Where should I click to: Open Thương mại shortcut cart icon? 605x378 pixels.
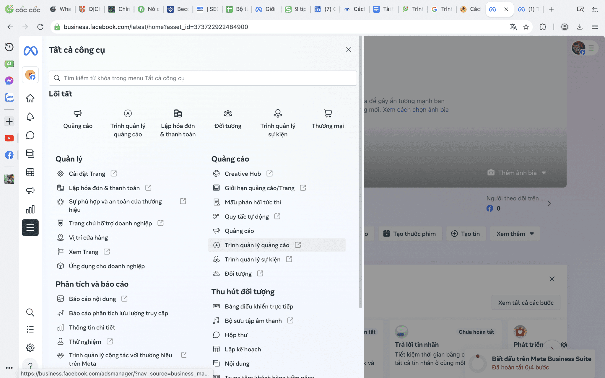coord(328,113)
